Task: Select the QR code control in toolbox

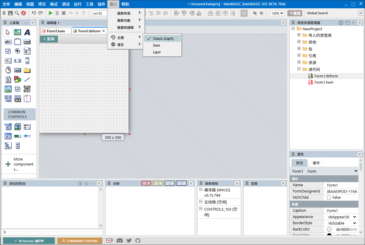Action: 27,89
